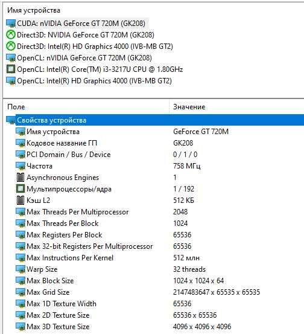Click the value GK208 in Значение column
This screenshot has height=334, width=304.
pyautogui.click(x=183, y=143)
